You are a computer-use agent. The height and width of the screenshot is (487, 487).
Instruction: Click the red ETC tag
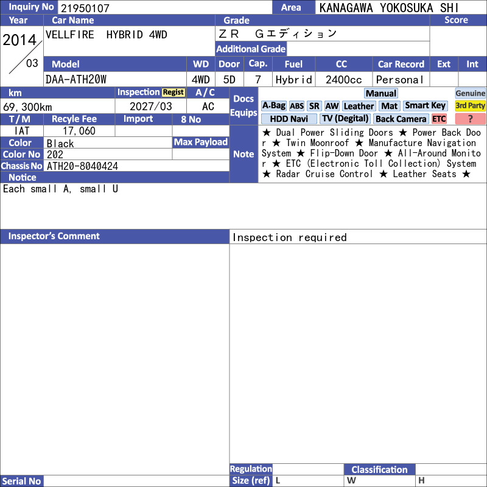click(x=439, y=119)
